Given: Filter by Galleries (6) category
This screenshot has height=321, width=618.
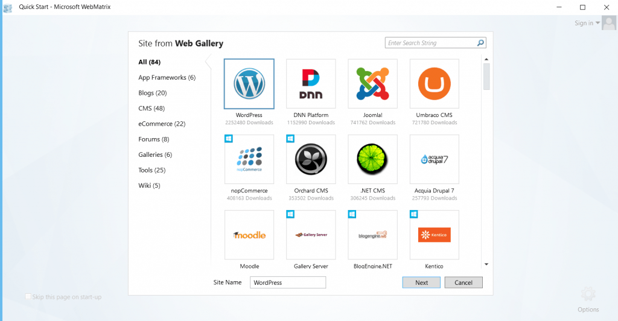Looking at the screenshot, I should [155, 154].
